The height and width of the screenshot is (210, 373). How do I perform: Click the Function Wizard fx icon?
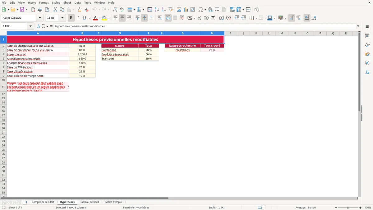click(x=39, y=26)
